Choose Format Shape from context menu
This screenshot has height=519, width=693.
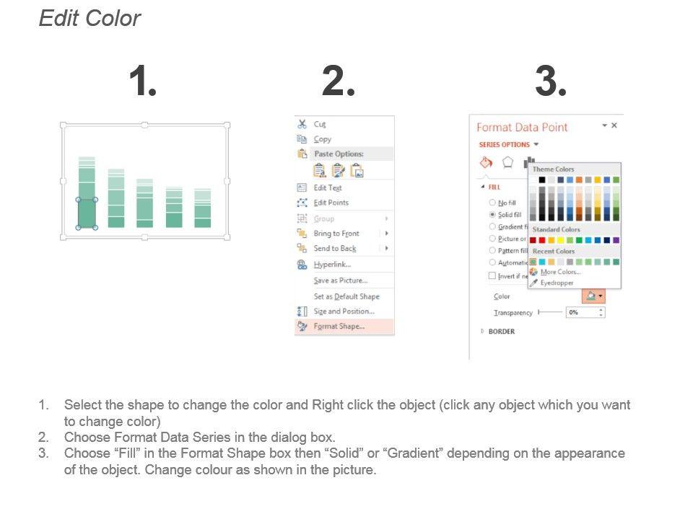click(x=339, y=327)
